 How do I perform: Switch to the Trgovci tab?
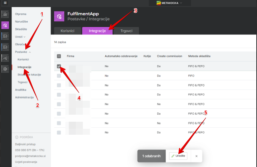coord(126,31)
